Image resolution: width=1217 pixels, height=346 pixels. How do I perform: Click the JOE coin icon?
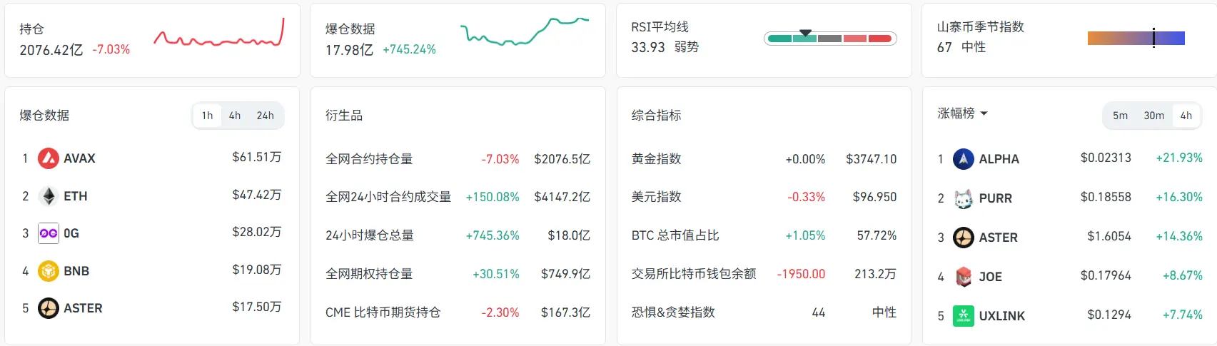(x=964, y=277)
